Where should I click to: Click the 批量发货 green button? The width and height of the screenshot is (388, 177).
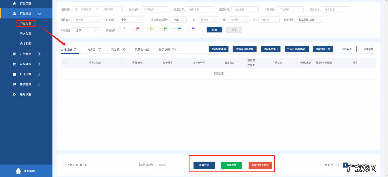(x=231, y=165)
